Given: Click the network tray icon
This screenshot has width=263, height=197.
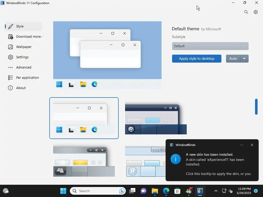Looking at the screenshot, I should (x=224, y=191).
